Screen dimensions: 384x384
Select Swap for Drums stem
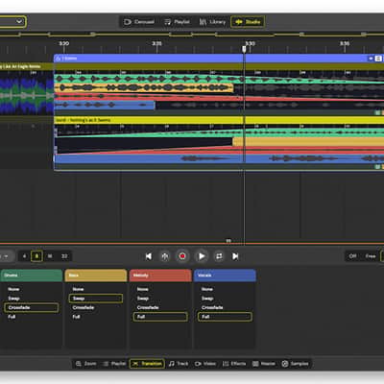13,299
